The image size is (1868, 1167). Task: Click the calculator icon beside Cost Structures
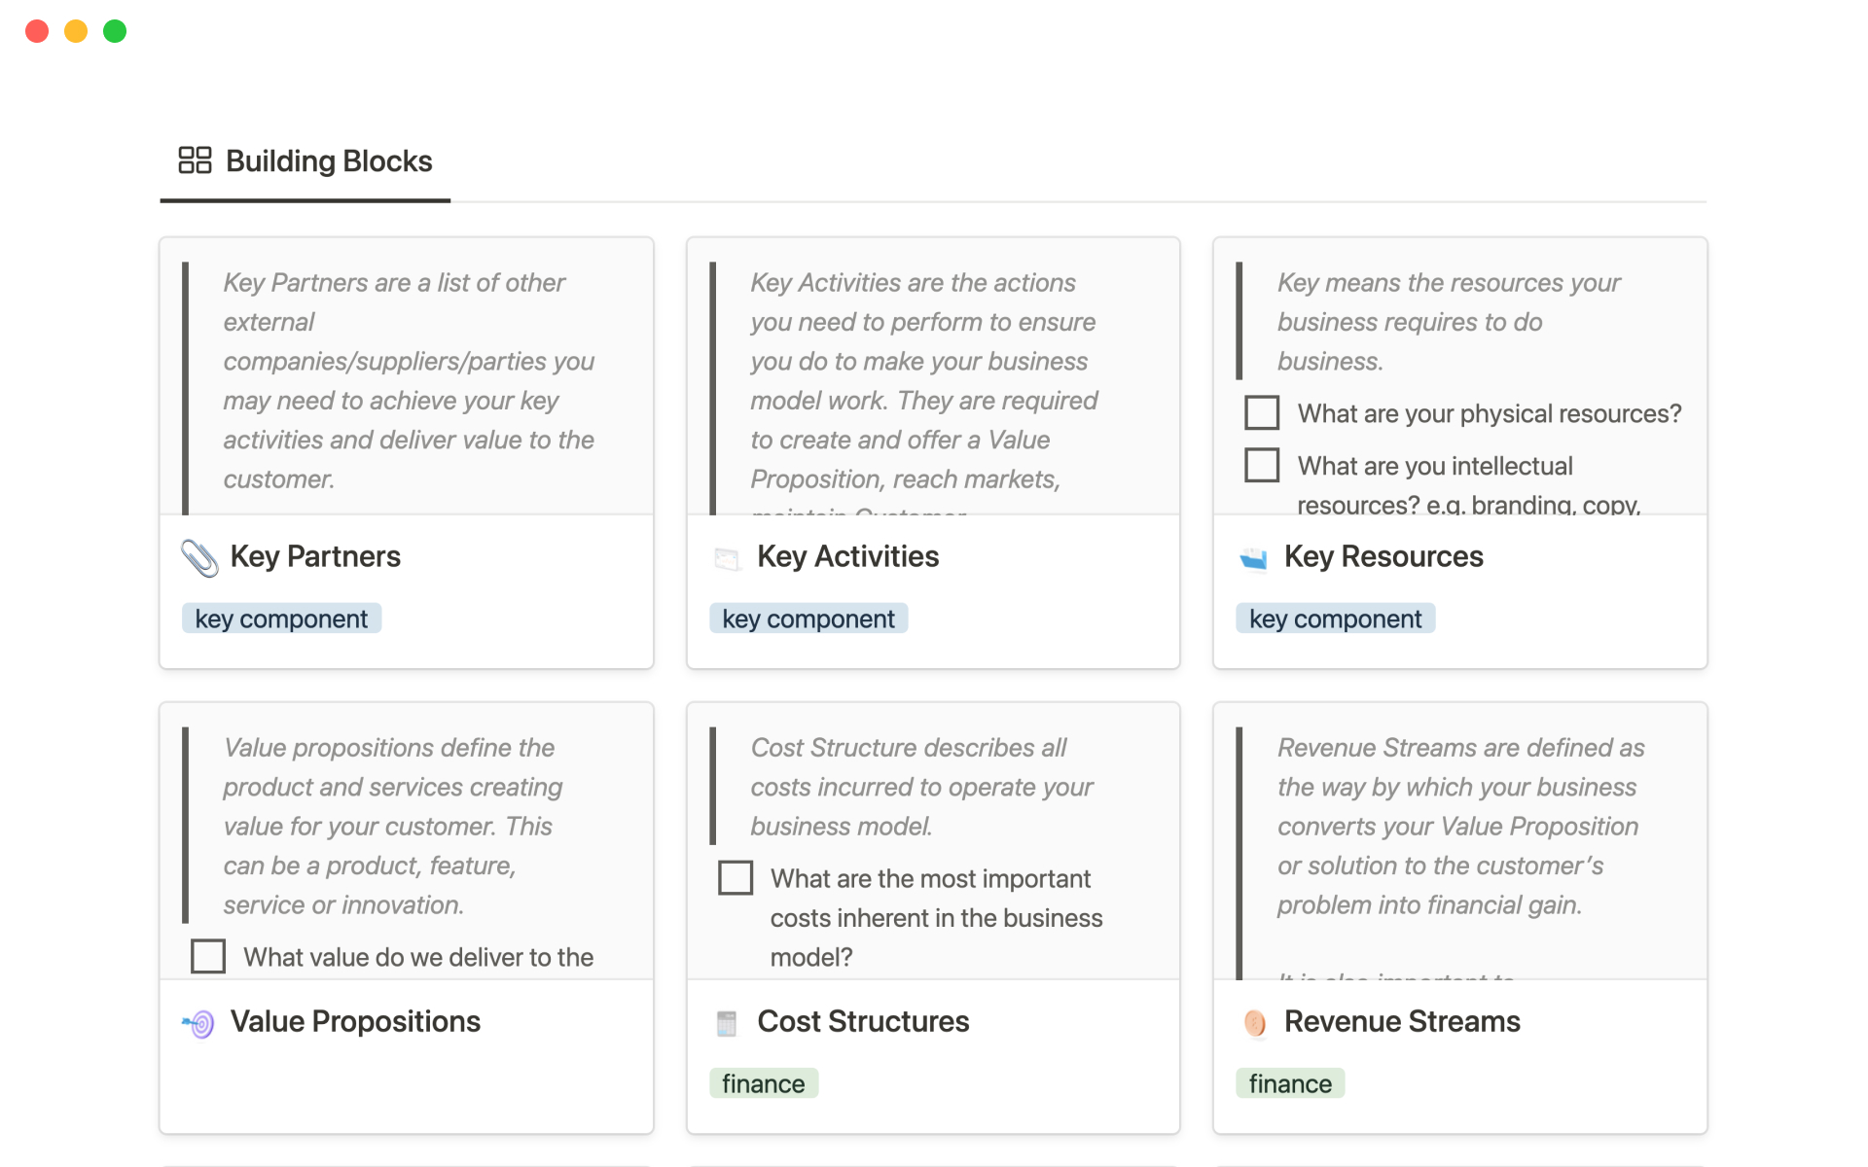(727, 1023)
